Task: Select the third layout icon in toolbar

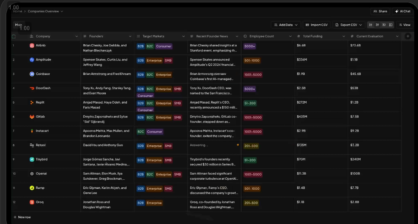Action: coord(384,25)
